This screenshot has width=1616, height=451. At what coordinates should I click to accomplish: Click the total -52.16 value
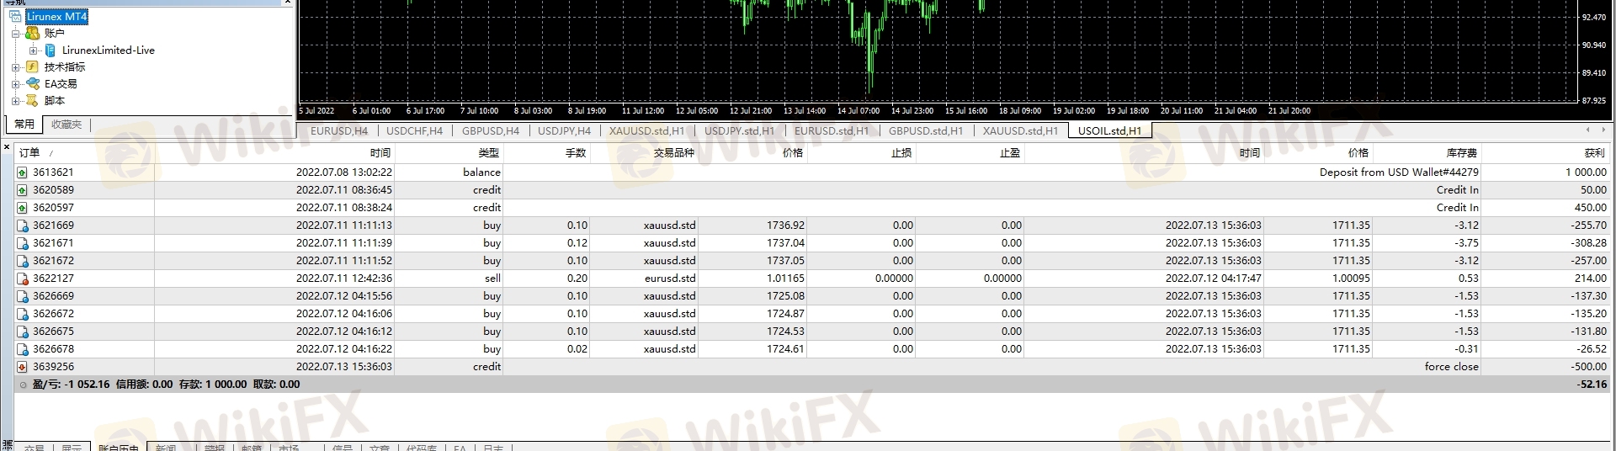tap(1592, 385)
